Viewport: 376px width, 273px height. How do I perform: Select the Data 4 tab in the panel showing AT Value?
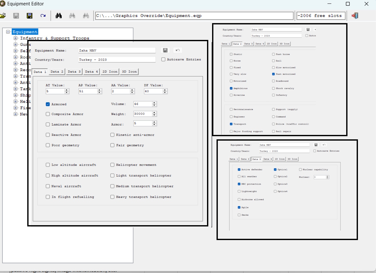(x=91, y=72)
